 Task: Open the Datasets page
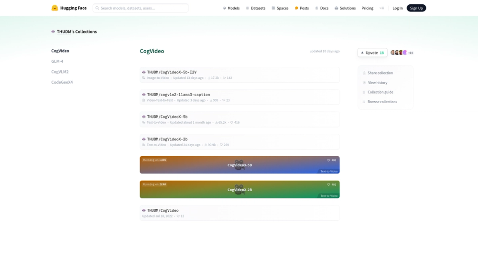coord(255,8)
